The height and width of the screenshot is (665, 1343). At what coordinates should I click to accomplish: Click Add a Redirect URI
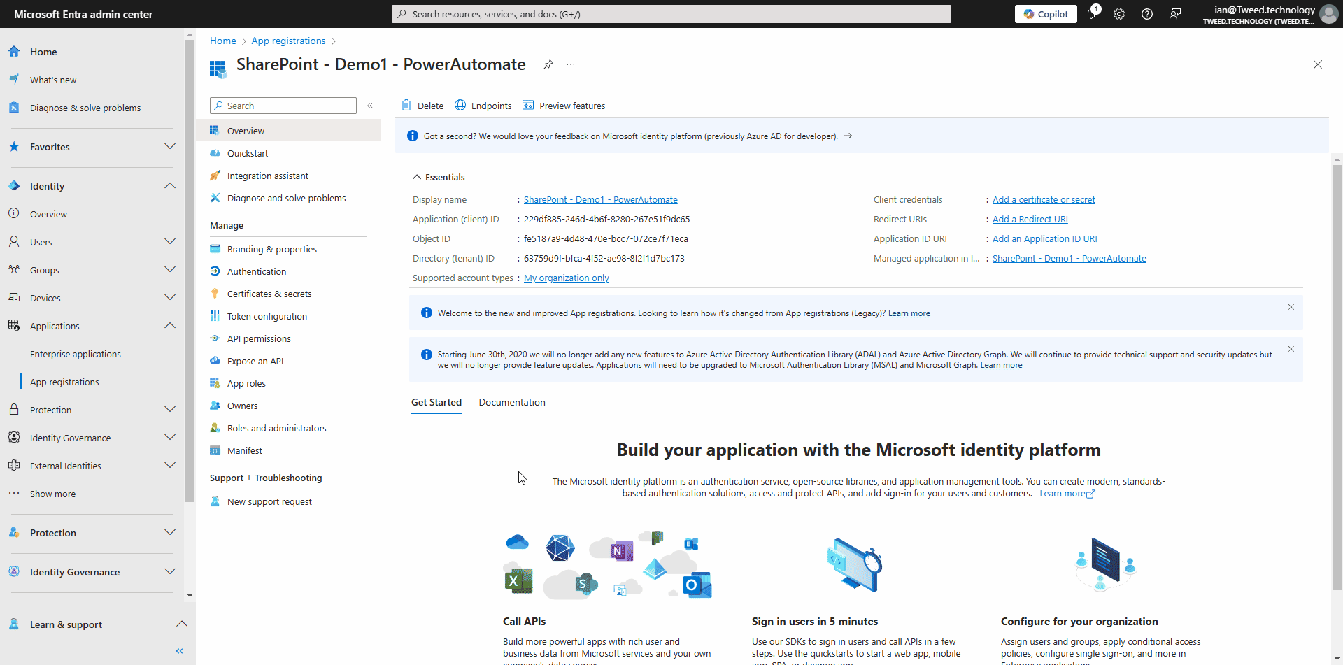click(1030, 219)
